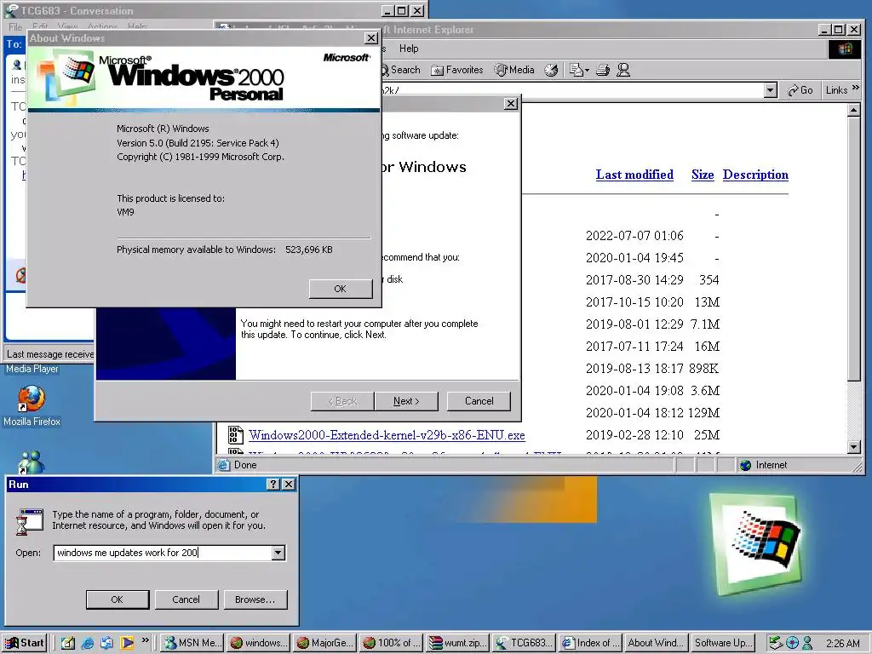The height and width of the screenshot is (654, 872).
Task: Open Windows2000-Extended-kernel-v29b-x86-ENU.exe link
Action: pos(387,435)
